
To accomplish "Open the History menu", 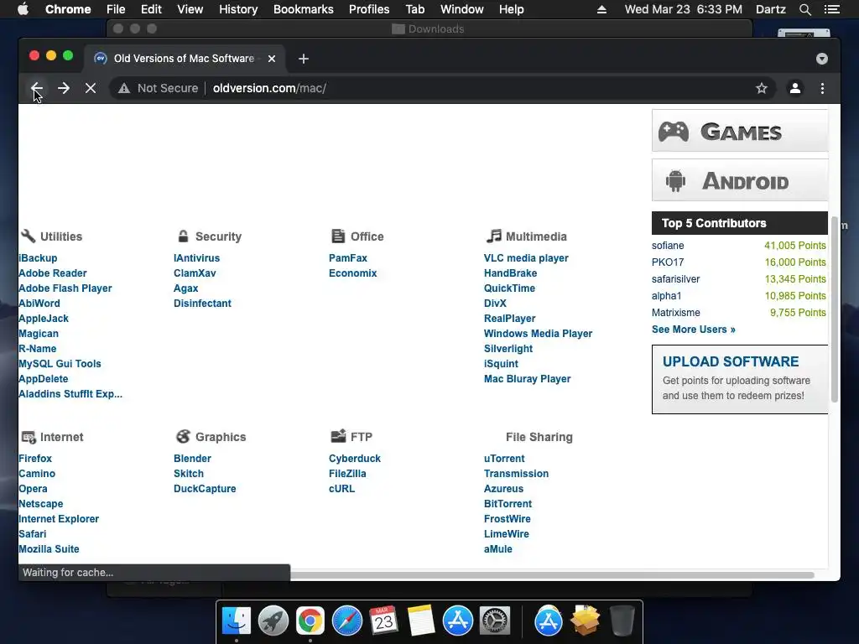I will point(238,9).
